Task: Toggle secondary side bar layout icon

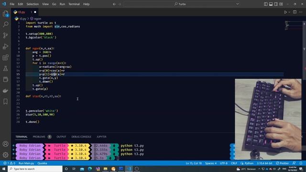Action: (x=276, y=4)
